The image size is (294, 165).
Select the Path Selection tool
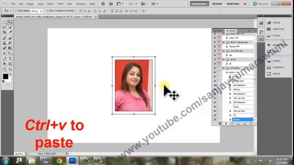click(x=5, y=64)
